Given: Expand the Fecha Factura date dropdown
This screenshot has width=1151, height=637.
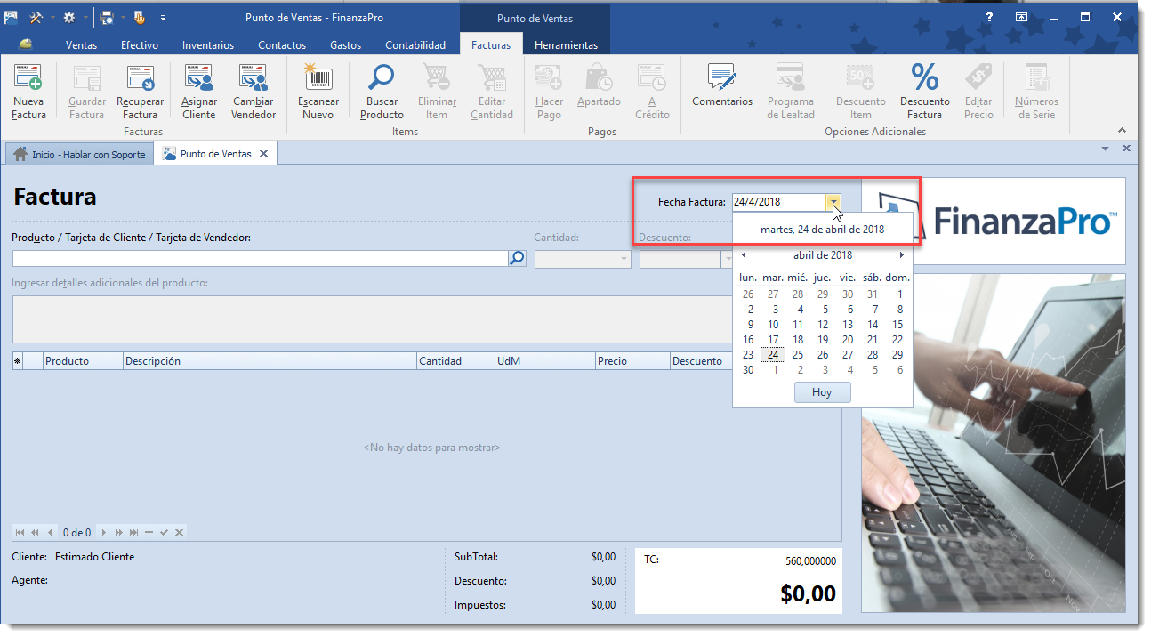Looking at the screenshot, I should 833,202.
